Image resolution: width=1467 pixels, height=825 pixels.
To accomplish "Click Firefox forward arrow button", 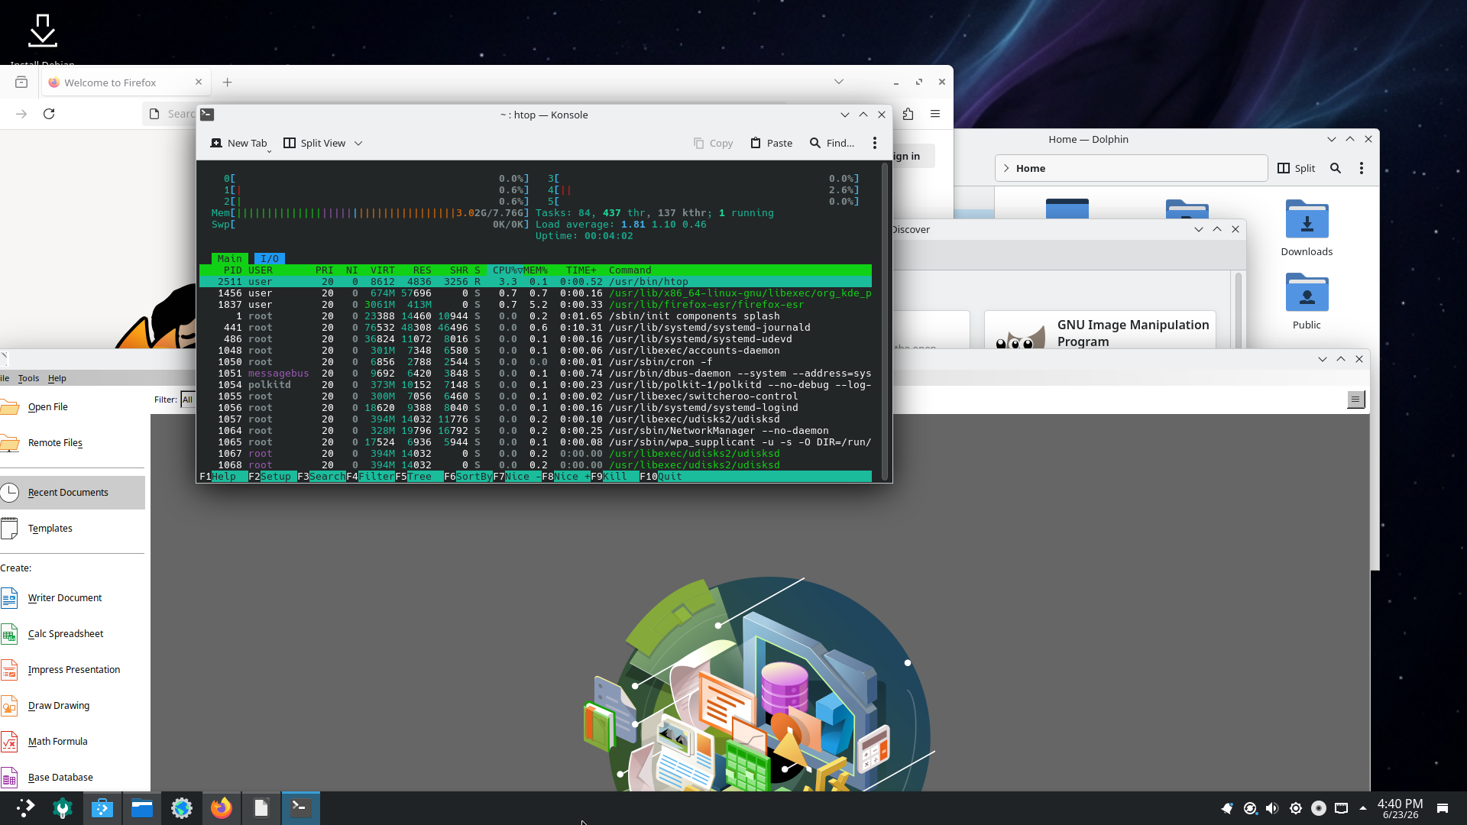I will point(21,114).
